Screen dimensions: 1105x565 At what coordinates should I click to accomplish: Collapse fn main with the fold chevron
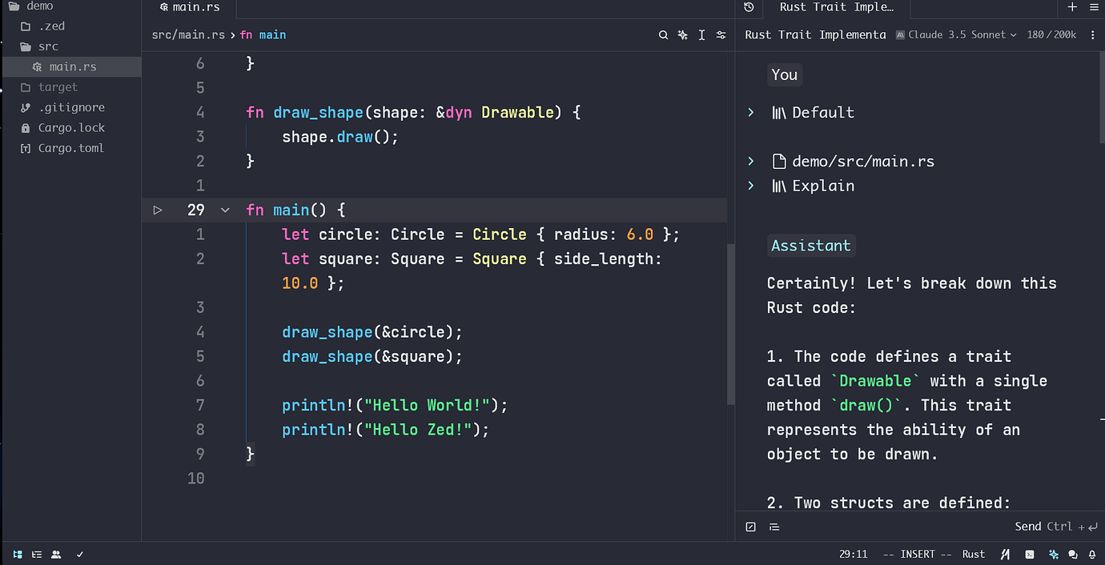pyautogui.click(x=225, y=210)
